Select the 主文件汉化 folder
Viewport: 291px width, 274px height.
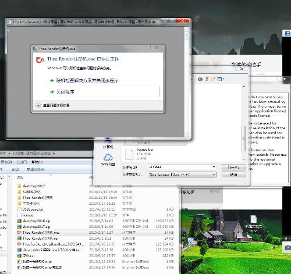pyautogui.click(x=29, y=204)
